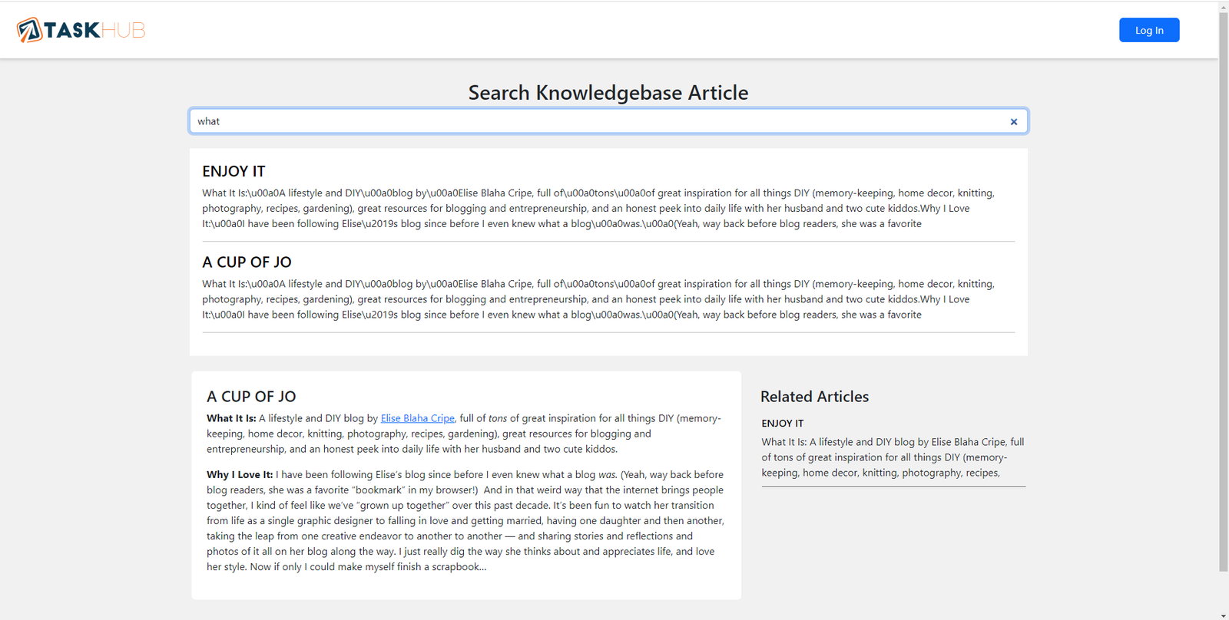
Task: Click the scrollbar down arrow
Action: coord(1223,615)
